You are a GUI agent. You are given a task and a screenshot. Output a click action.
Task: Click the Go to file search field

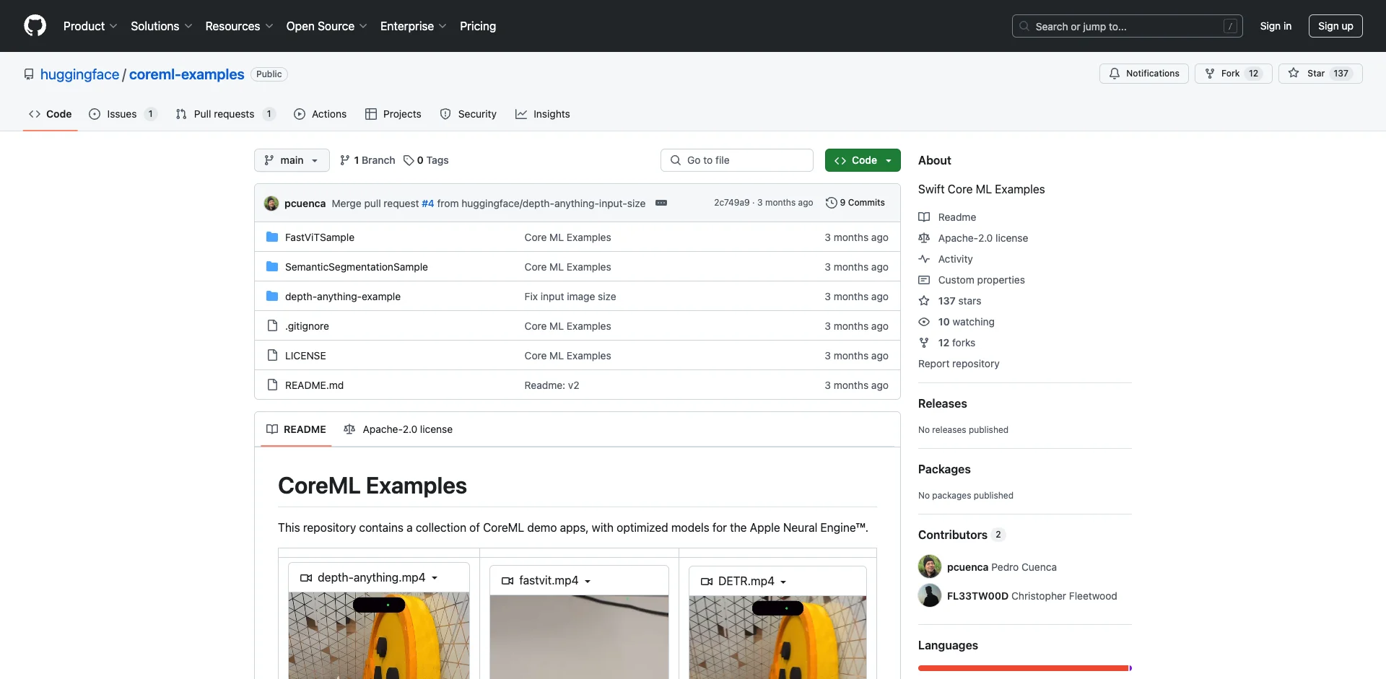click(737, 160)
